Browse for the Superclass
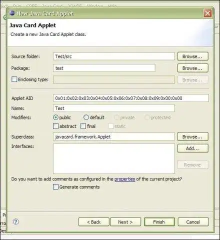The height and width of the screenshot is (240, 220). (193, 136)
